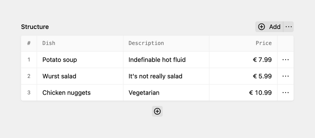
Task: Select the Wurst salad dish cell
Action: tap(59, 76)
